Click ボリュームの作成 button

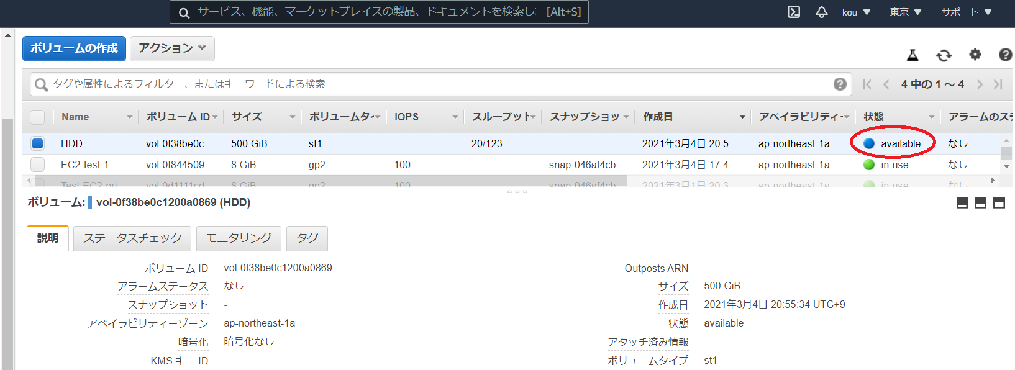pyautogui.click(x=74, y=48)
